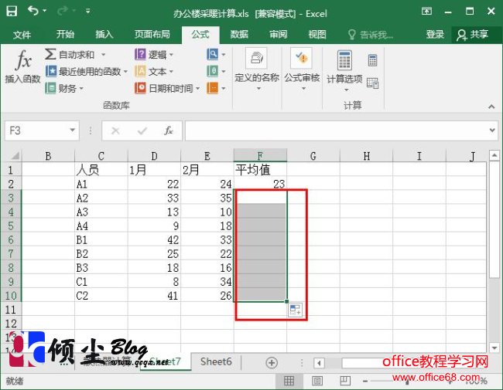This screenshot has width=503, height=390.
Task: Switch to the Sheet6 tab
Action: (216, 362)
